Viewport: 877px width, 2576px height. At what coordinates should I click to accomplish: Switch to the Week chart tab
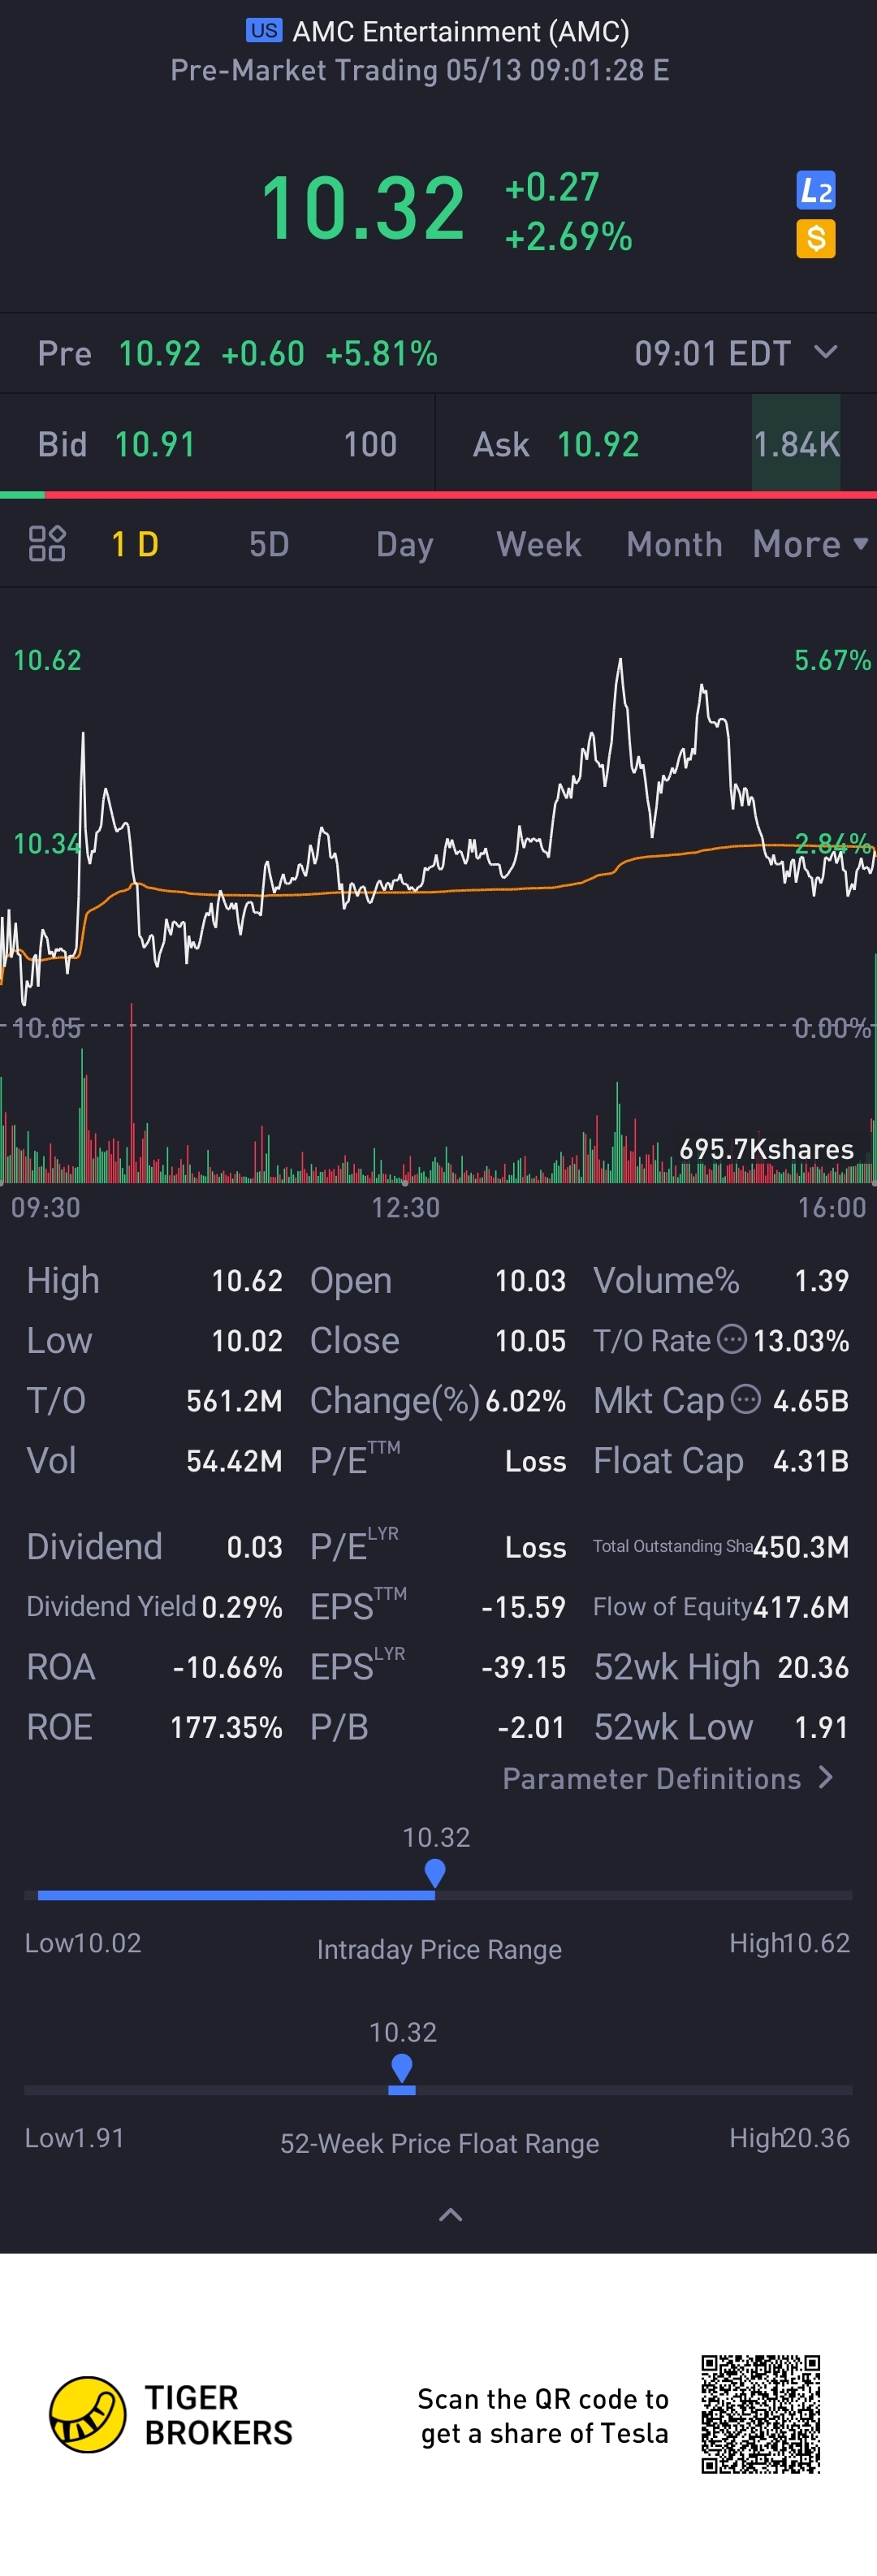click(x=539, y=544)
